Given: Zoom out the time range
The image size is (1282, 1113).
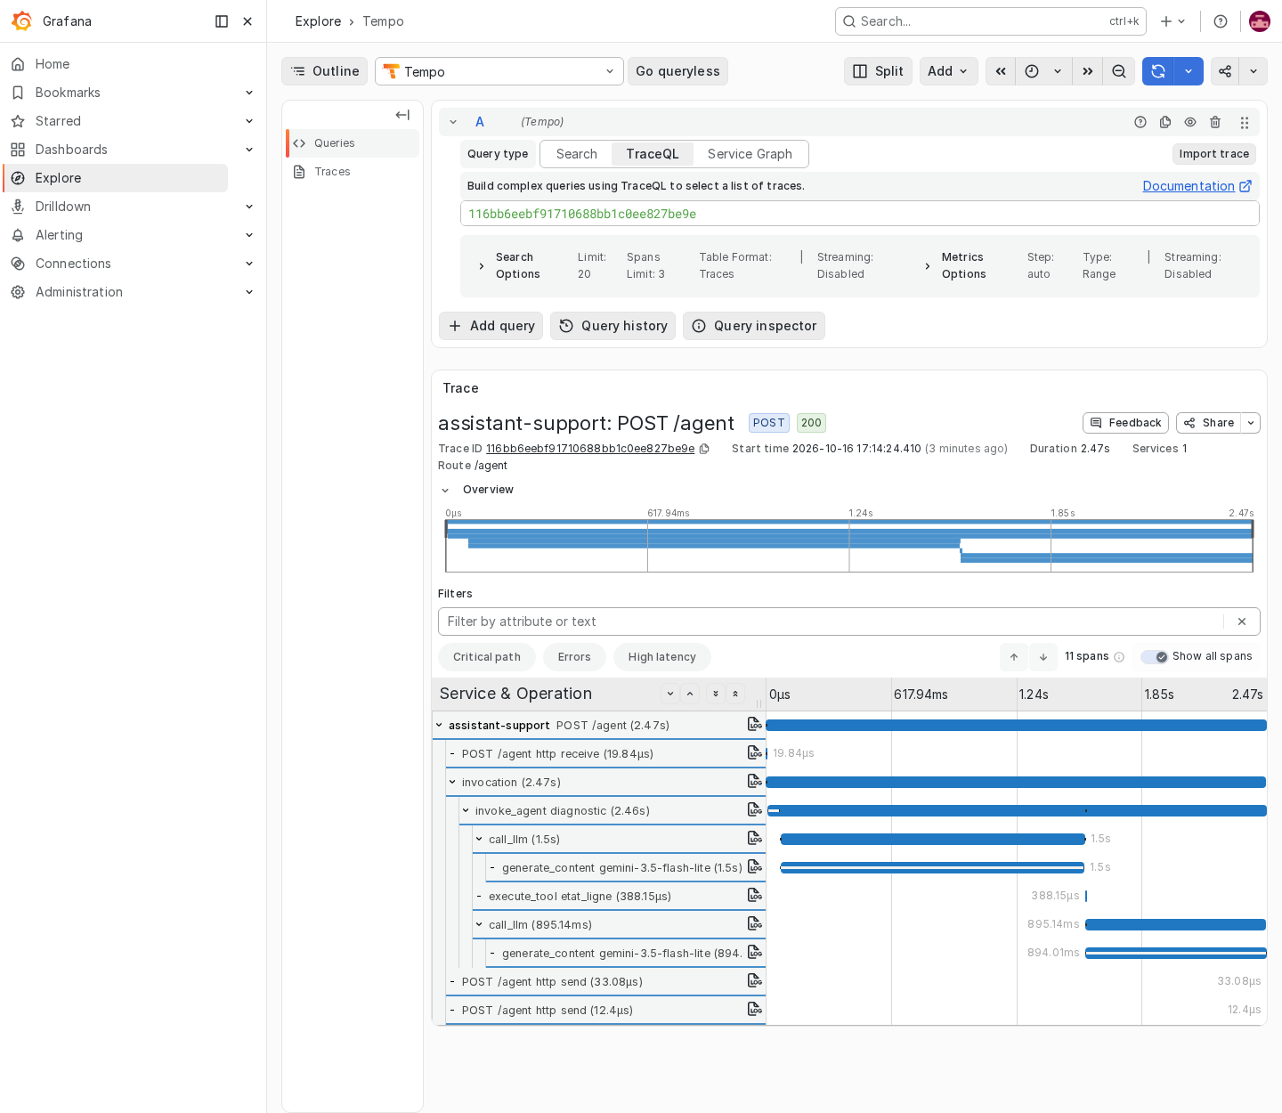Looking at the screenshot, I should click(1119, 71).
